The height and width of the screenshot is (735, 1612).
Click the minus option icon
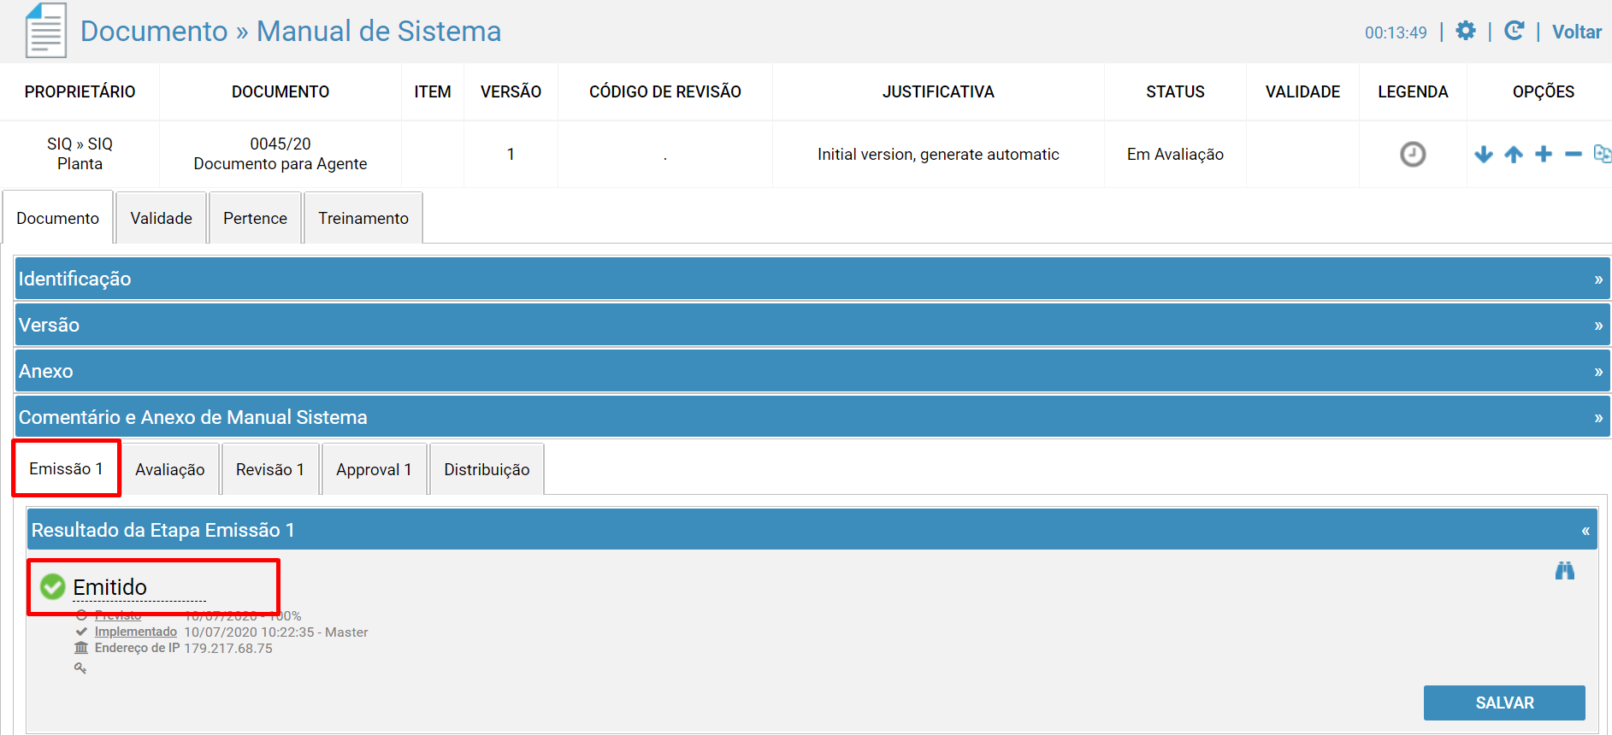[1574, 154]
